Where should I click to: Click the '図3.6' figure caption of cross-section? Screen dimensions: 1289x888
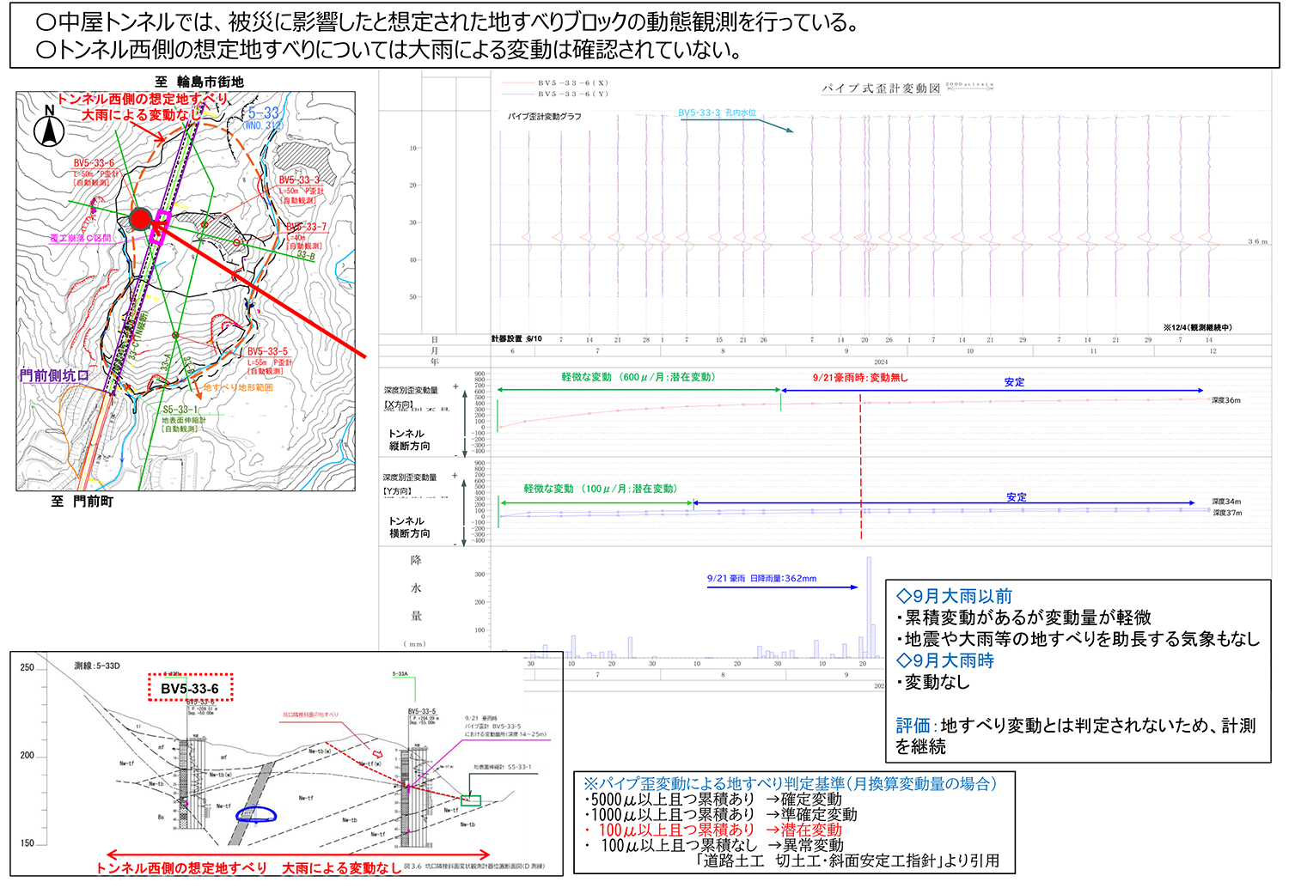476,867
